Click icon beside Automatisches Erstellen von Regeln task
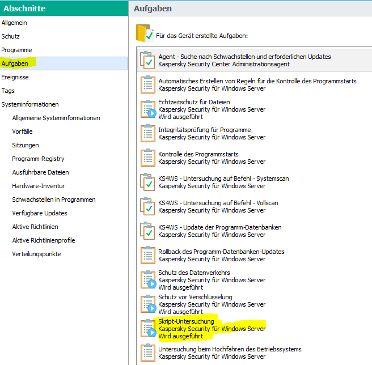 pyautogui.click(x=148, y=84)
